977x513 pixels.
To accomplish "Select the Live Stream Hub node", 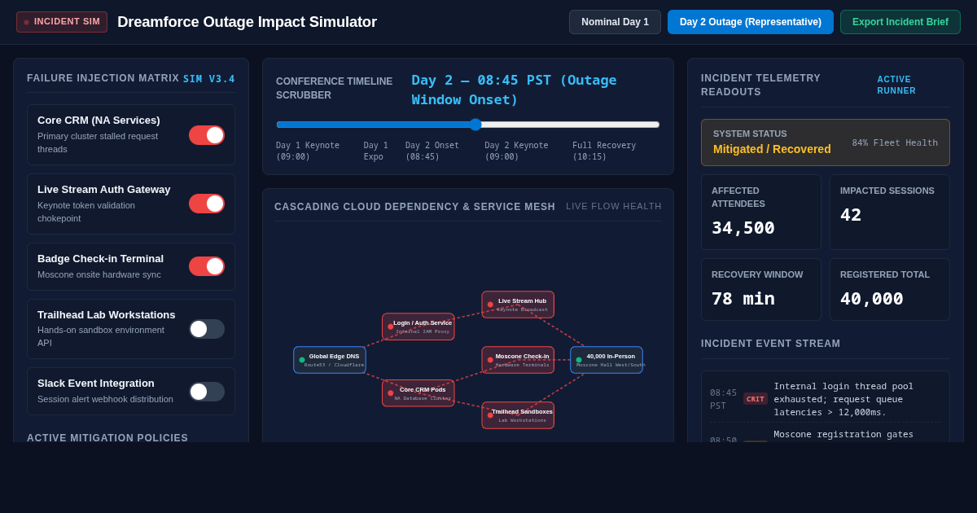I will tap(518, 305).
